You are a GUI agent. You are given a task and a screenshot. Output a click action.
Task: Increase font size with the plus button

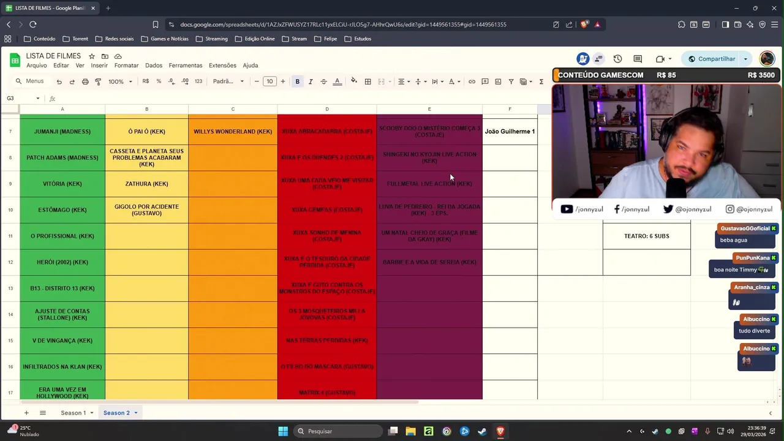tap(282, 81)
